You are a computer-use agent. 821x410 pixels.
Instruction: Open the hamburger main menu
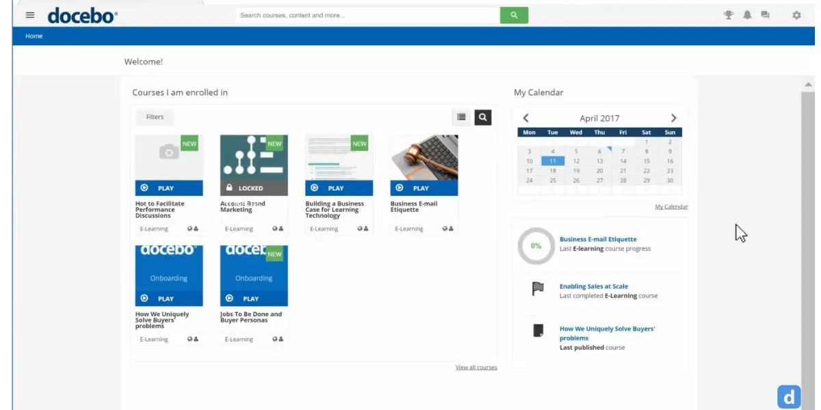[x=30, y=15]
